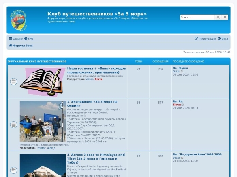Click the СООБЩЕНИЯ column header
237x177 pixels.
click(160, 61)
